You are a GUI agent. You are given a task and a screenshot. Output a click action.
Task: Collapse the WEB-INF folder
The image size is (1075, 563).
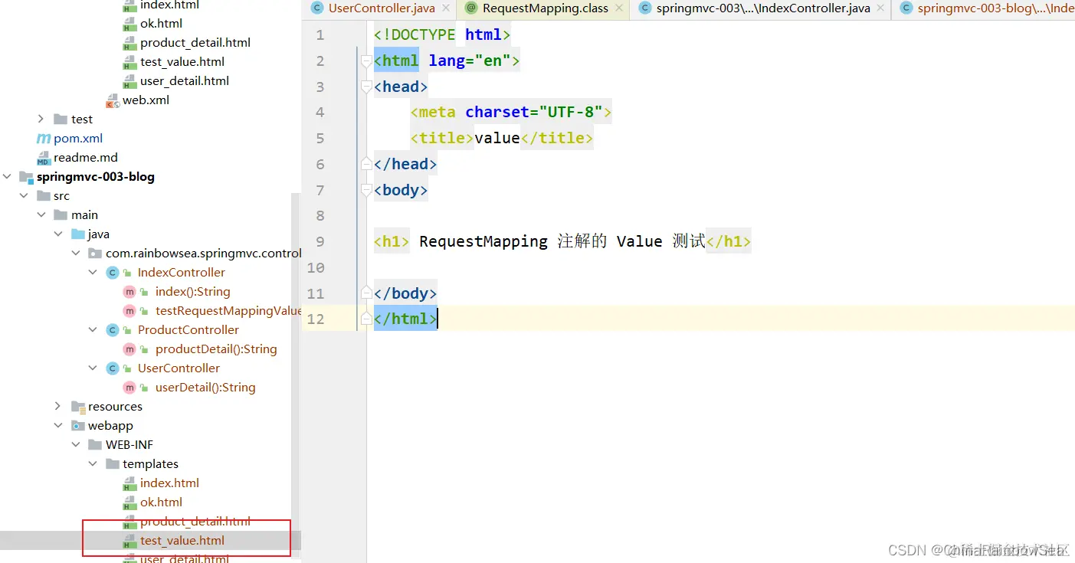click(75, 444)
